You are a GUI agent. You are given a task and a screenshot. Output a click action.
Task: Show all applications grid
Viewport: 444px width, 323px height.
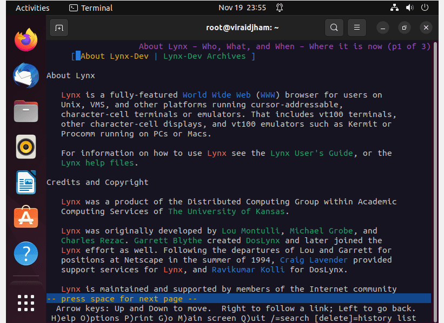click(26, 303)
